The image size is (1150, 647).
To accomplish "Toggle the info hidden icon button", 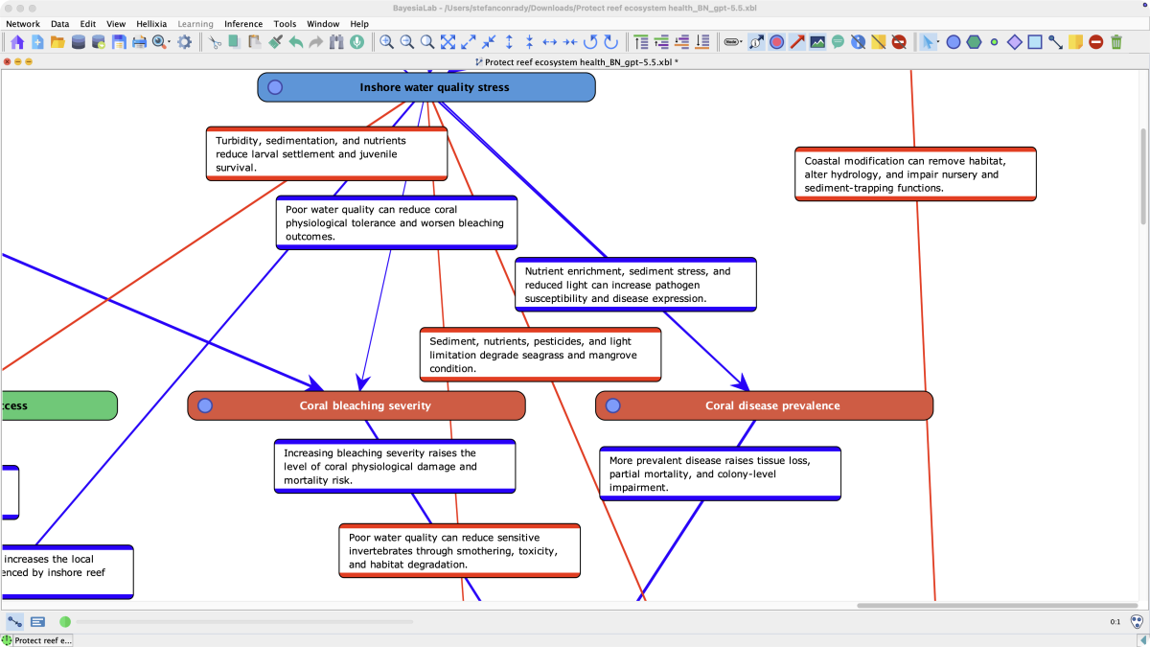I will pyautogui.click(x=858, y=42).
